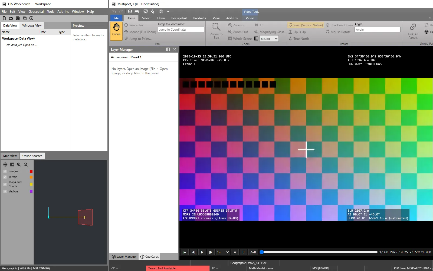Click the A-B loop button
Image resolution: width=433 pixels, height=271 pixels.
253,252
